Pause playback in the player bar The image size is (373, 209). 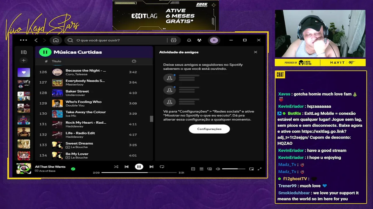(139, 167)
